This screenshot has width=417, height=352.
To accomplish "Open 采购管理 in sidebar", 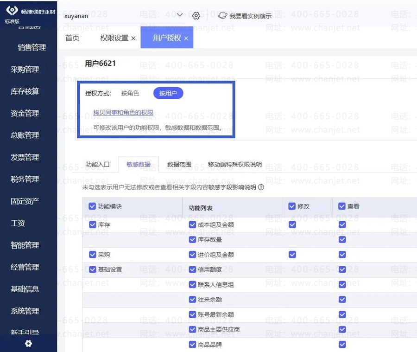I will [x=25, y=70].
